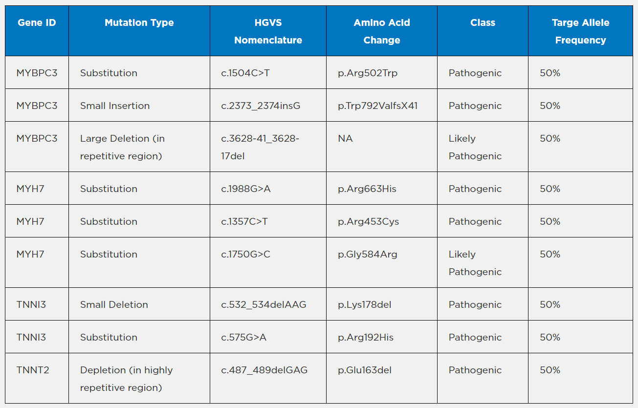The width and height of the screenshot is (638, 408).
Task: Click the Large Deletion mutation type cell
Action: tap(122, 147)
